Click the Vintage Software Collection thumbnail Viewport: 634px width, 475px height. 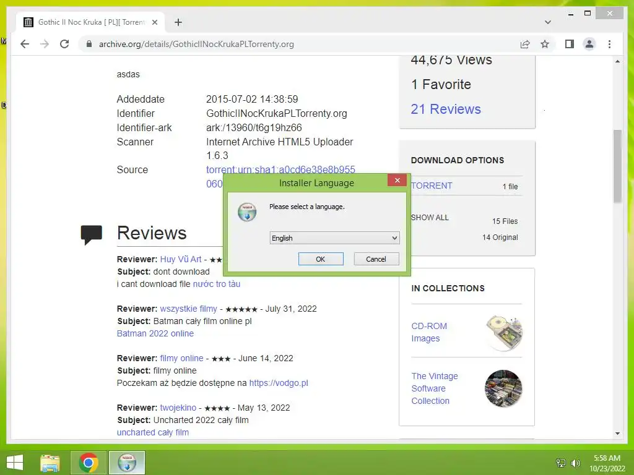click(503, 388)
